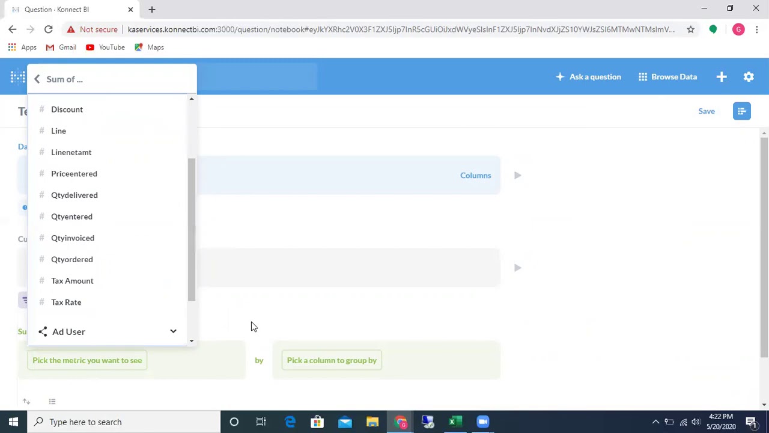Screen dimensions: 769x433
Task: Click the plus create-new icon in header
Action: 722,77
